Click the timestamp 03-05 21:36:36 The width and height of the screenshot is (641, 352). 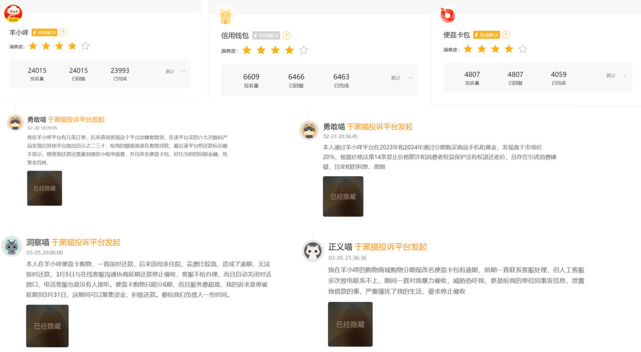click(x=347, y=258)
